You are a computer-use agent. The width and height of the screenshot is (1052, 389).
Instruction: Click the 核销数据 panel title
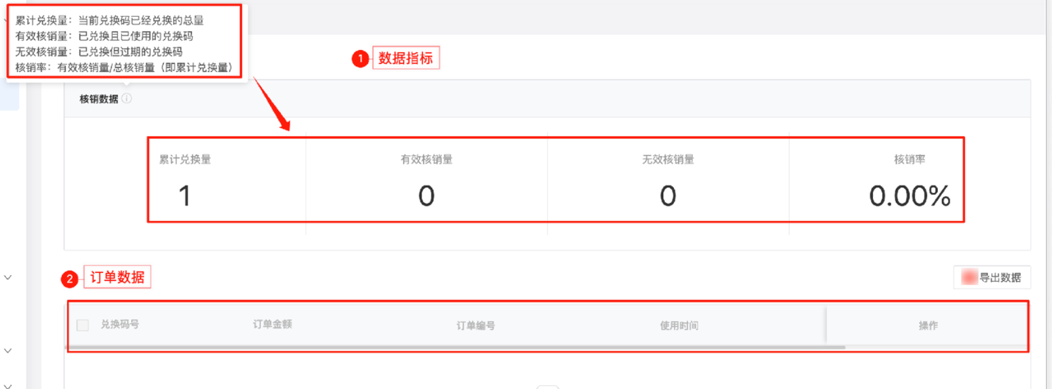coord(99,99)
